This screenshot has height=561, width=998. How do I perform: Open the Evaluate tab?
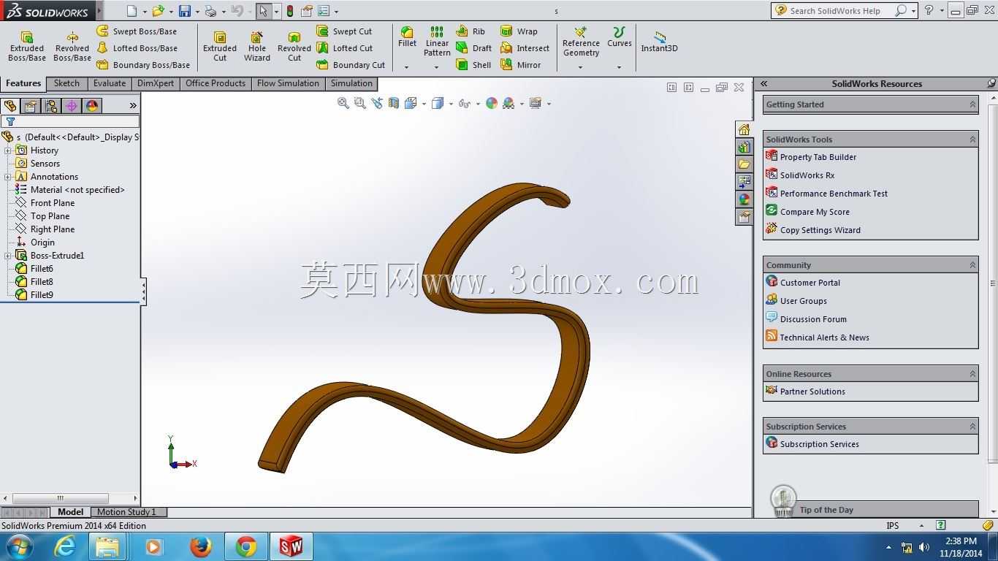110,83
